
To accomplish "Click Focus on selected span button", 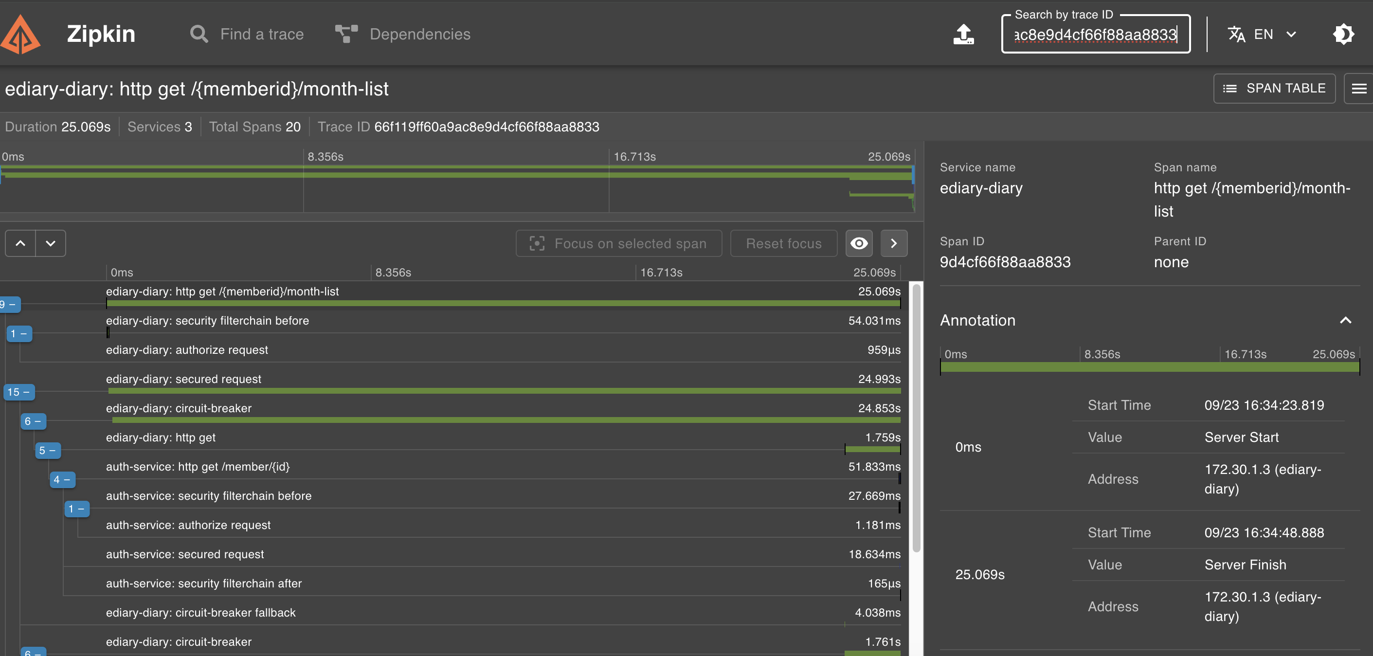I will pyautogui.click(x=619, y=243).
